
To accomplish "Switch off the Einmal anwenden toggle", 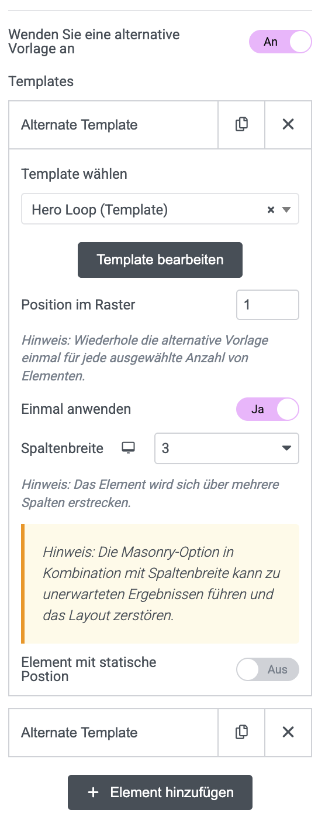I will coord(268,409).
